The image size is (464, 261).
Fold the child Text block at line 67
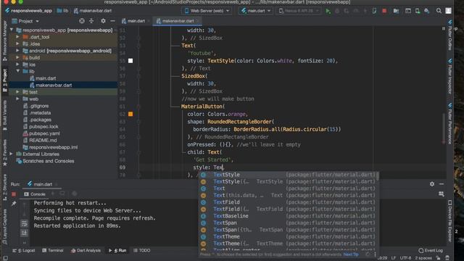(138, 152)
